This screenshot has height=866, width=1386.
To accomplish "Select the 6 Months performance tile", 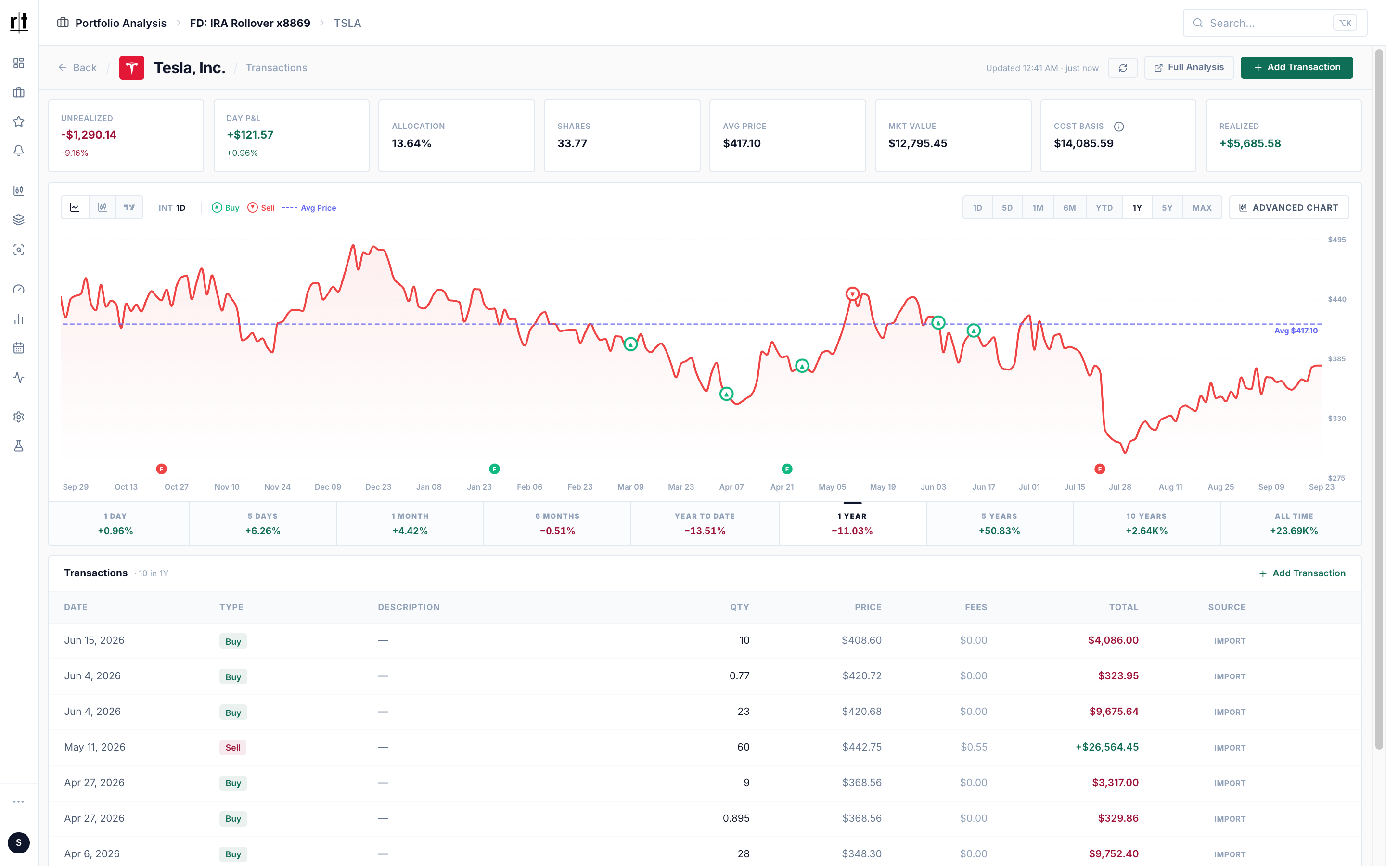I will pyautogui.click(x=557, y=523).
